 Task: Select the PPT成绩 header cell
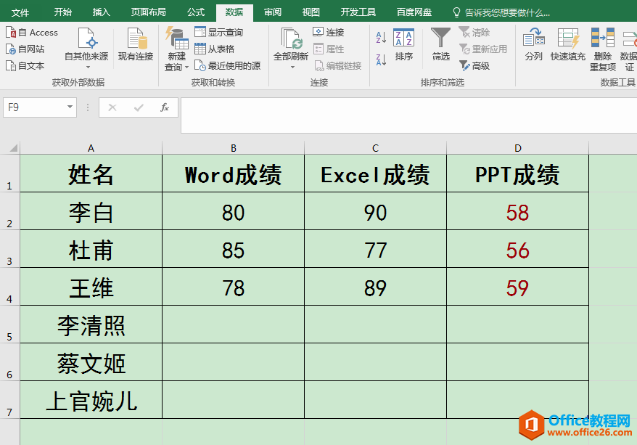517,173
